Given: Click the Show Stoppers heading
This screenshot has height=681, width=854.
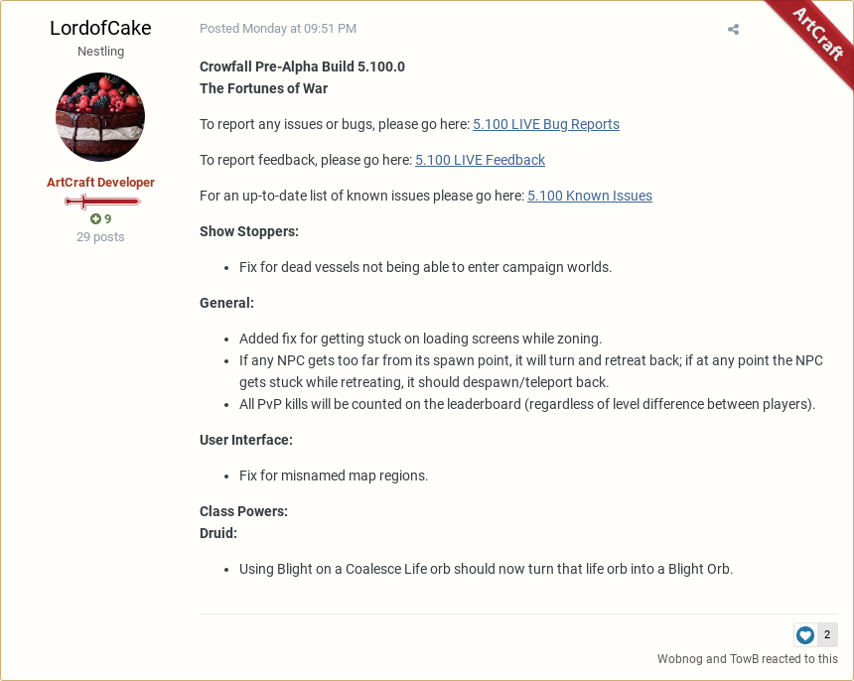Looking at the screenshot, I should (x=249, y=231).
